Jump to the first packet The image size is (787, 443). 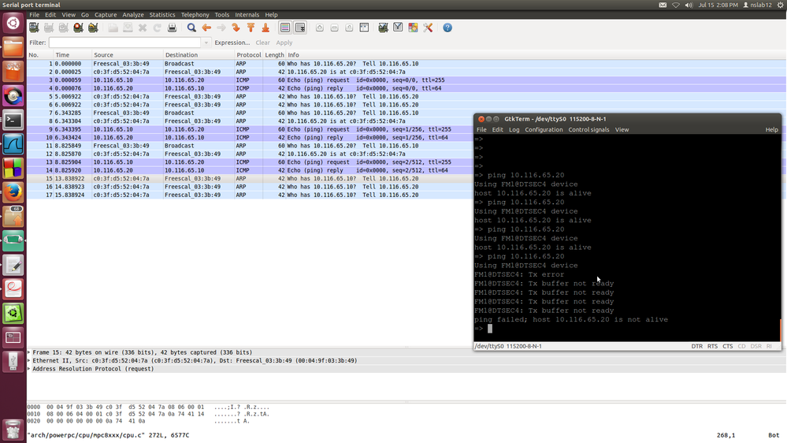click(251, 28)
